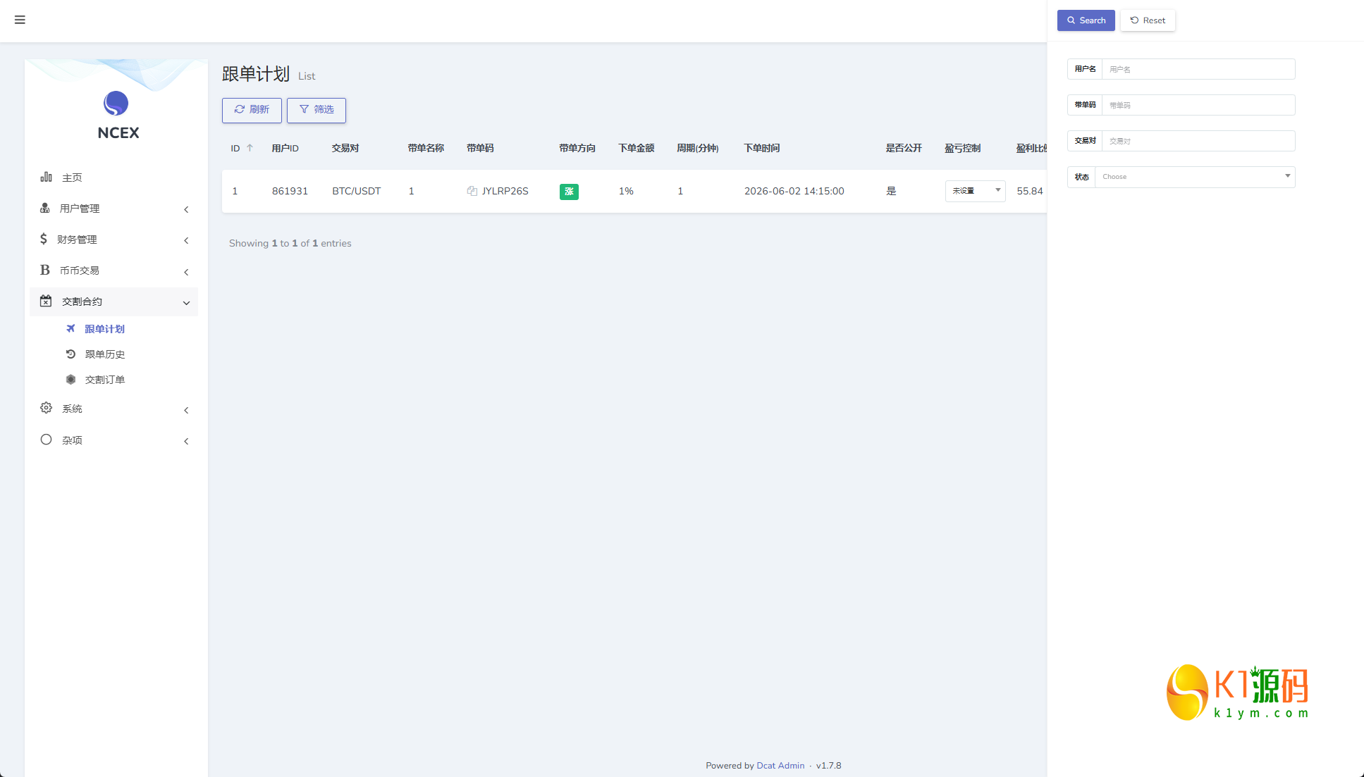
Task: Focus the 带单码 input field
Action: pyautogui.click(x=1198, y=105)
